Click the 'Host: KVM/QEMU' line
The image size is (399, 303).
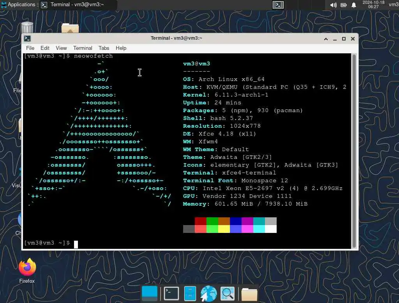(x=265, y=87)
